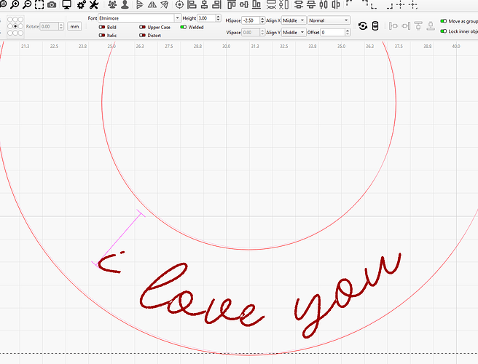
Task: Open the Font dropdown showing Elmimore
Action: (139, 18)
